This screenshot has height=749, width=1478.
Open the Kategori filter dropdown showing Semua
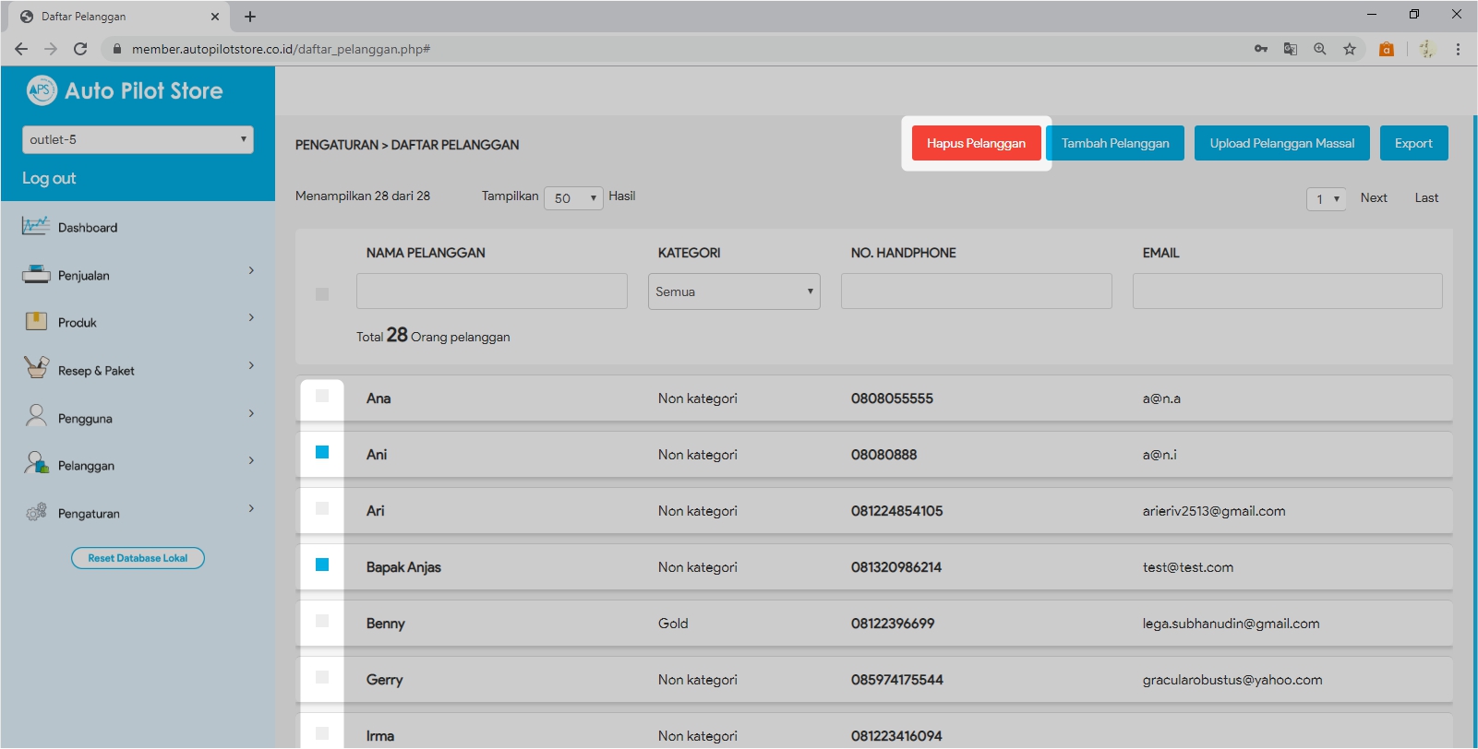tap(734, 291)
